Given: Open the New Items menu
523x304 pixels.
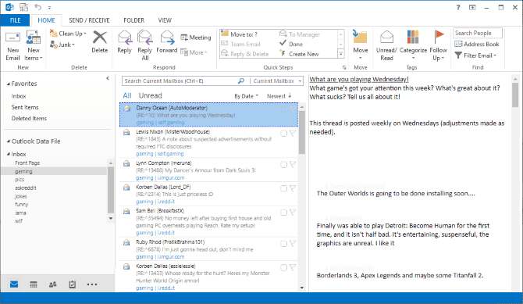Looking at the screenshot, I should click(34, 46).
